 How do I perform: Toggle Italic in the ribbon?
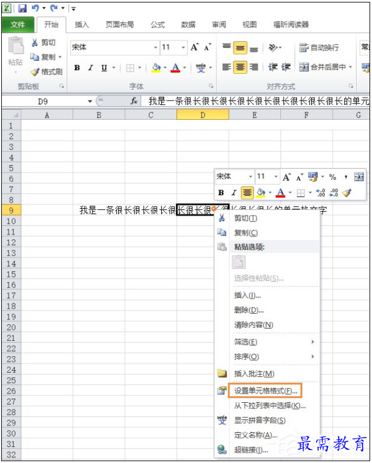tap(90, 68)
